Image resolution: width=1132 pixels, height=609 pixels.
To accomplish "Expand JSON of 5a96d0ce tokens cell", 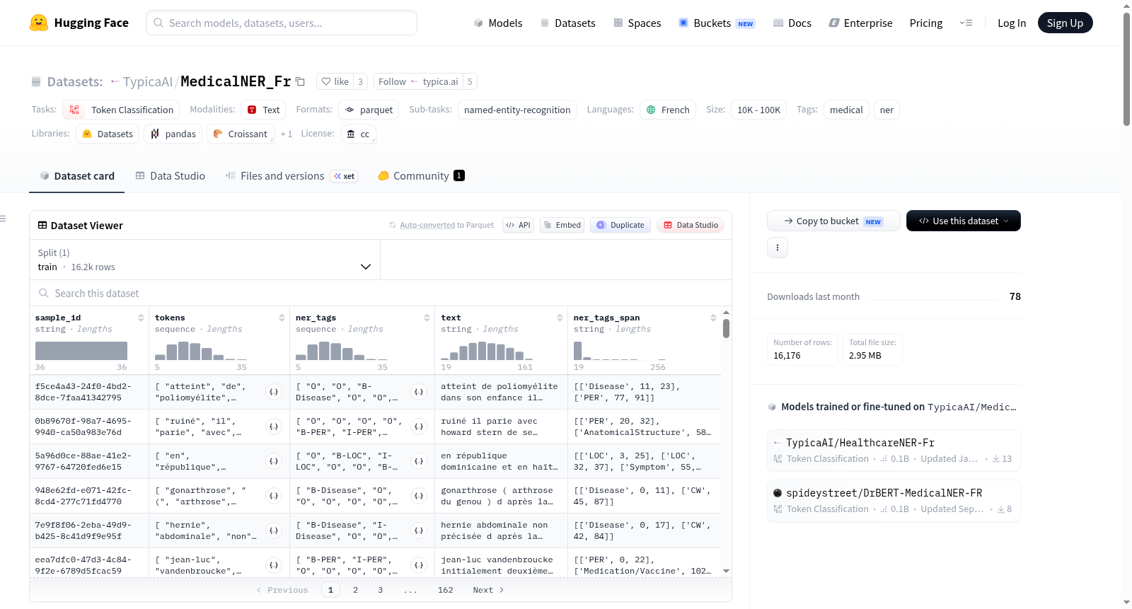I will [x=274, y=461].
